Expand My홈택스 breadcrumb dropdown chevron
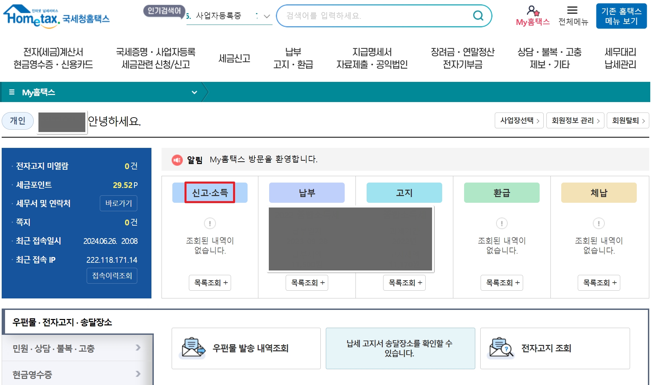 (194, 92)
